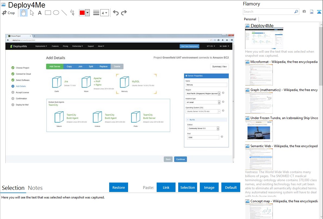Click the line thickness icon

point(96,13)
